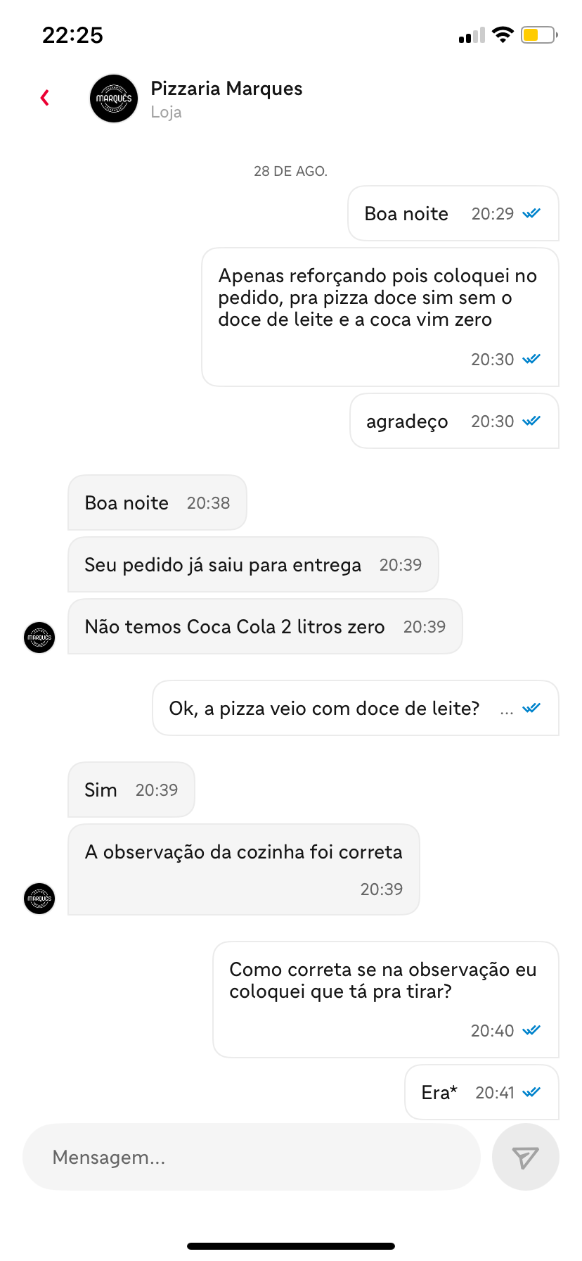Tap read receipt checkmarks on agradeço message
This screenshot has height=1261, width=582.
531,422
